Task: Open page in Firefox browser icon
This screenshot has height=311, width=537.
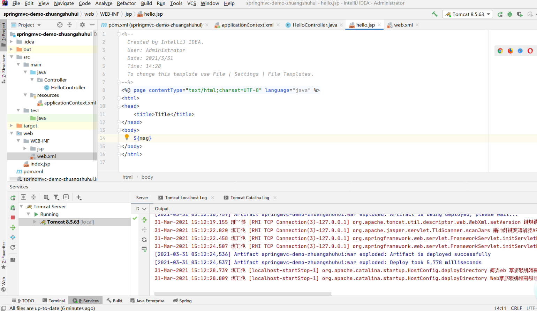Action: (x=510, y=51)
